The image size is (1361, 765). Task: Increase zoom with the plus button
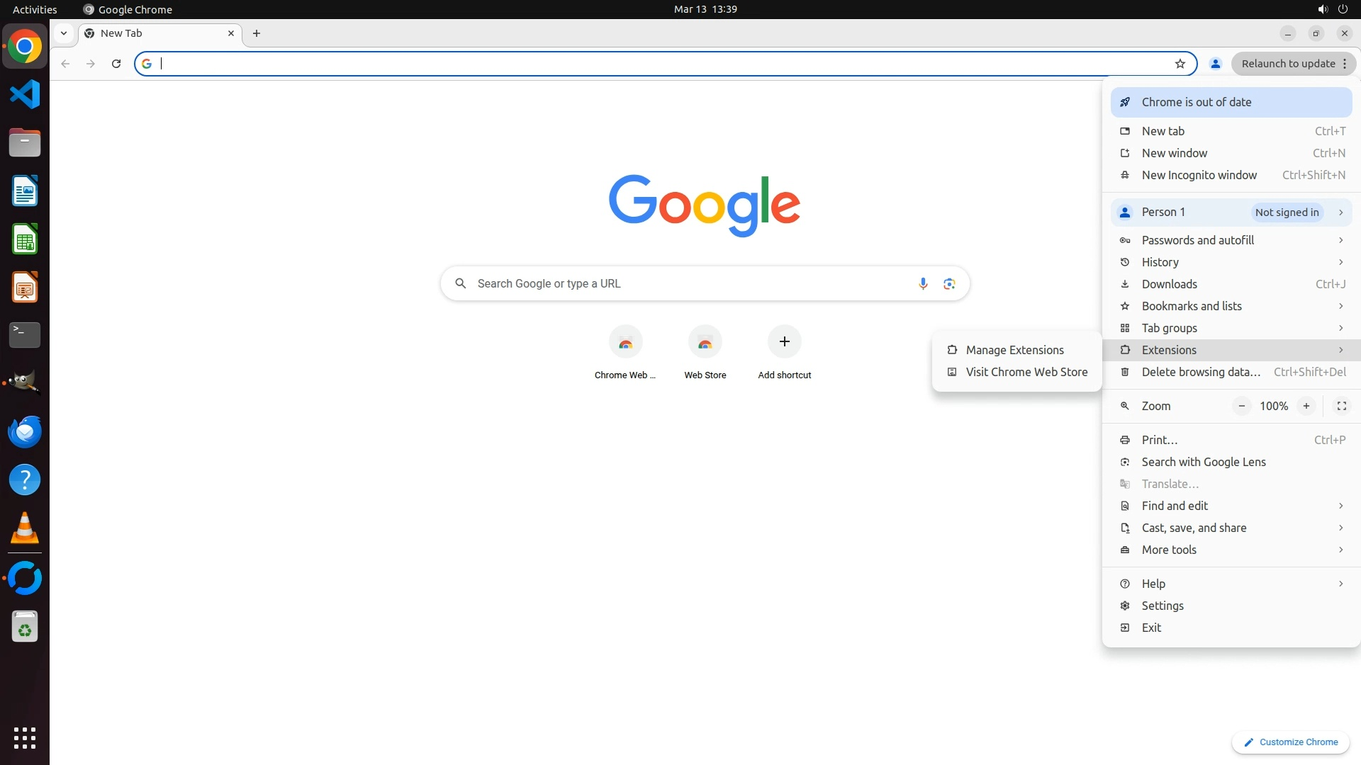coord(1306,406)
